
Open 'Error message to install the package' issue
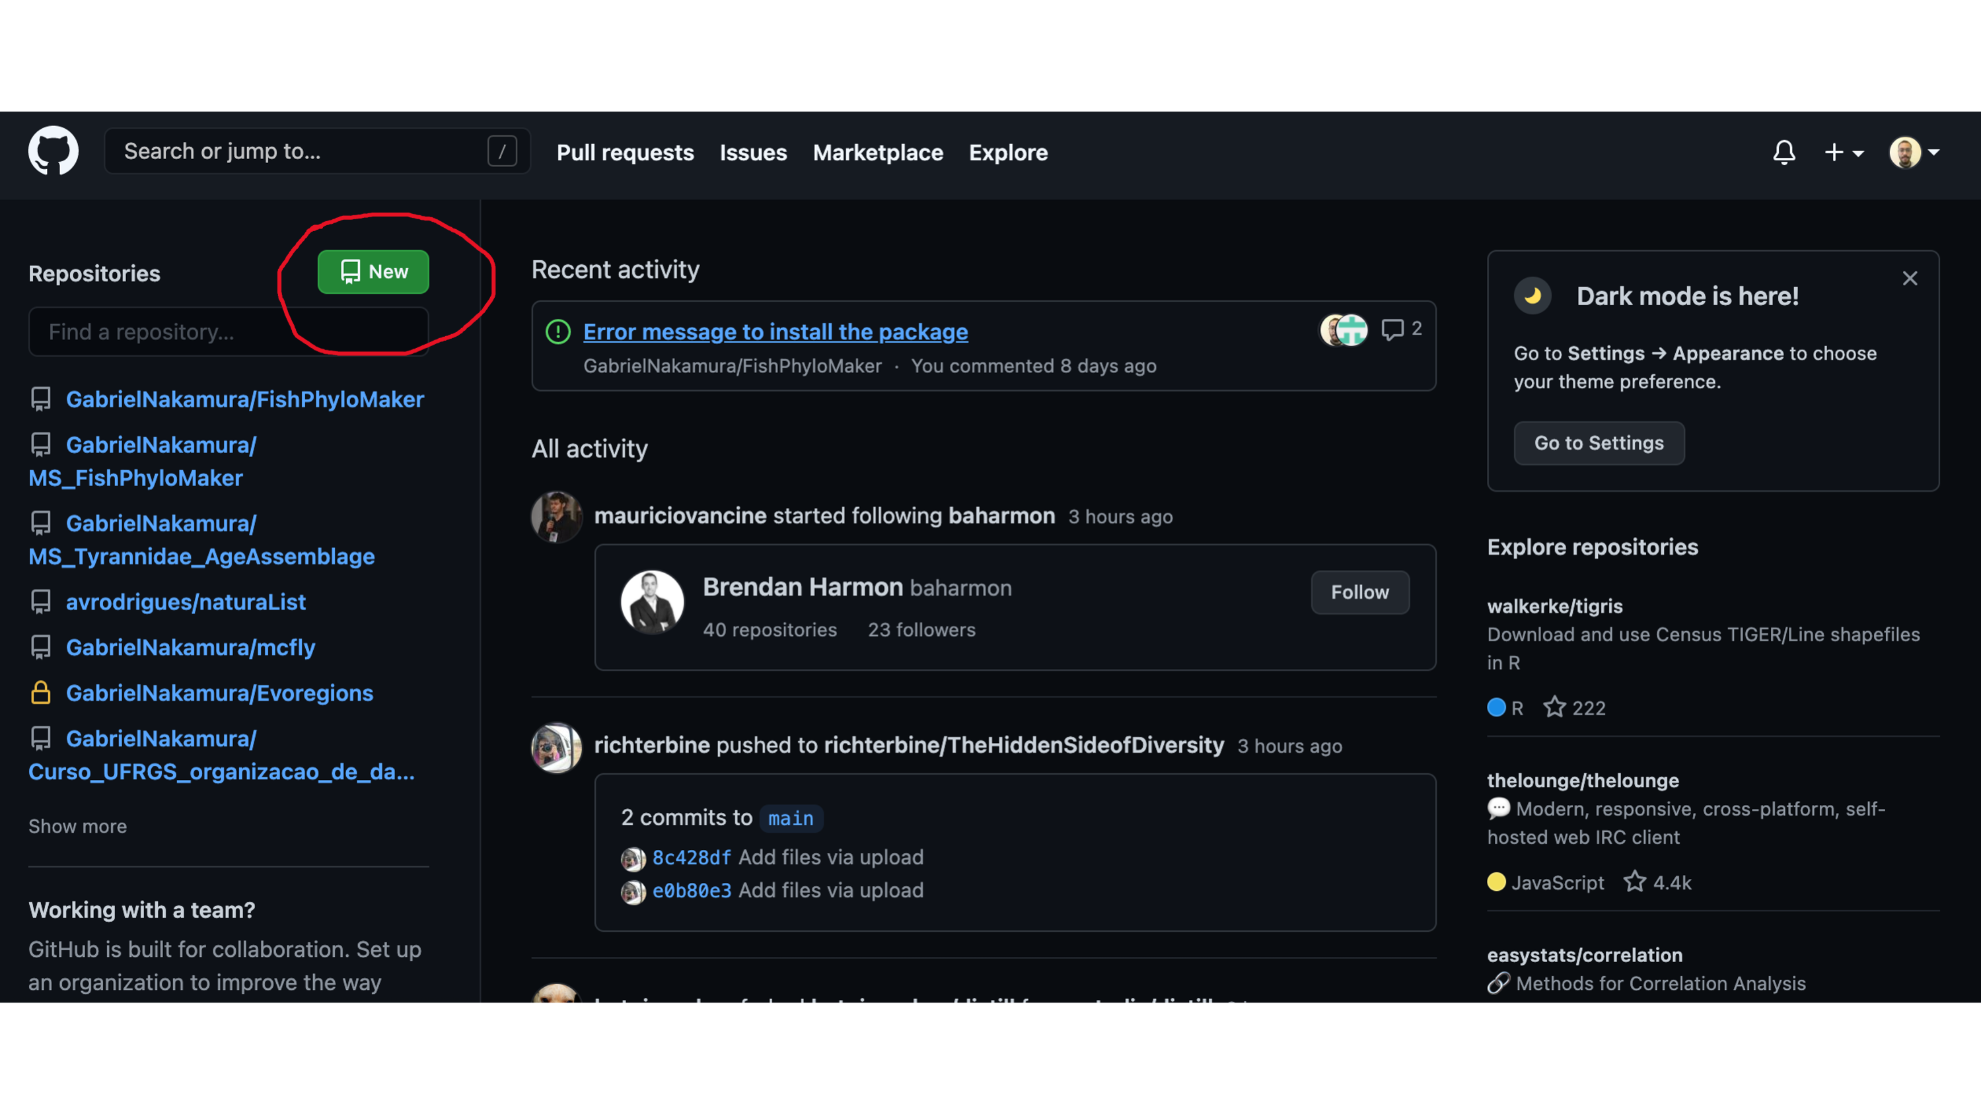(775, 331)
